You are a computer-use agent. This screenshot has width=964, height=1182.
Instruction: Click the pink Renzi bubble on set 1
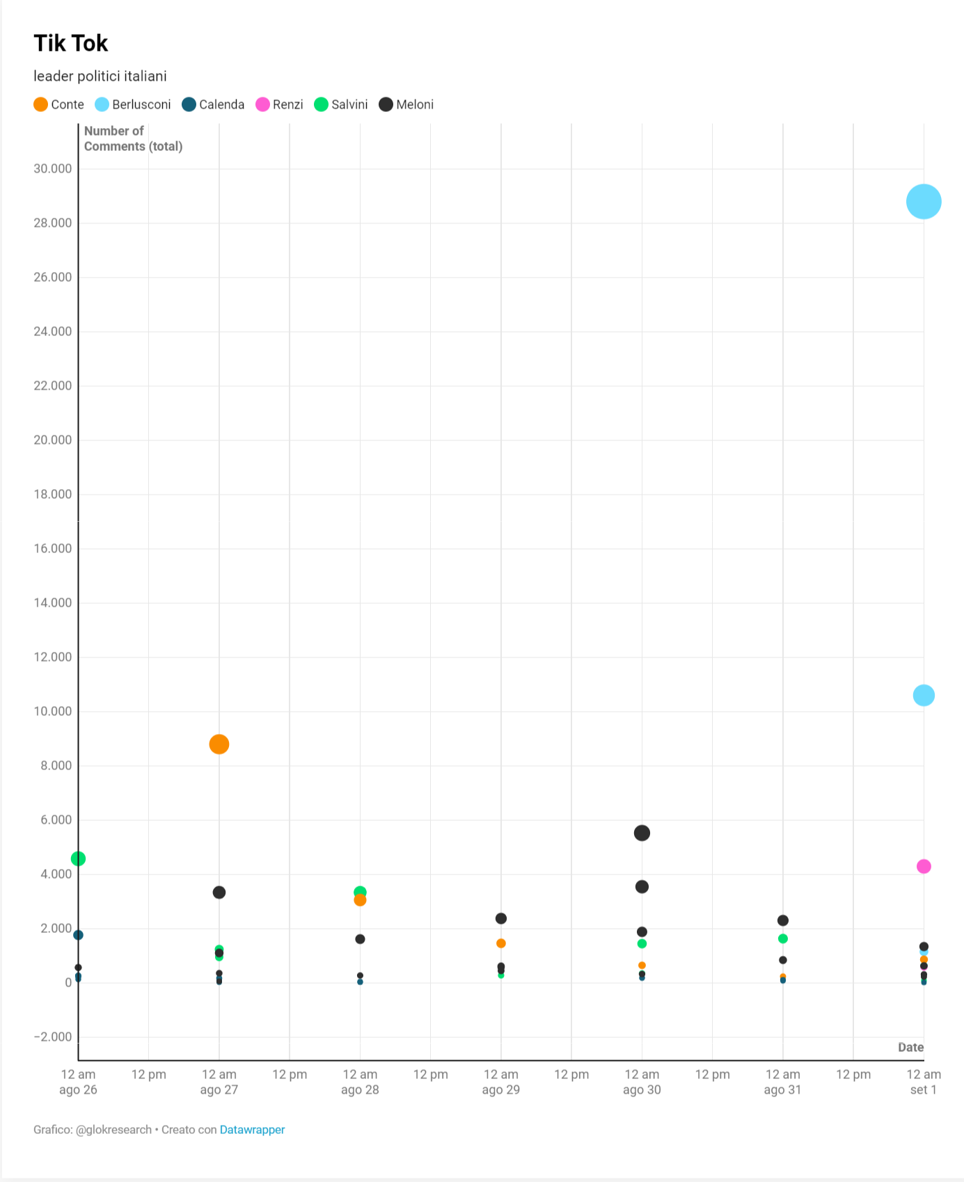pos(923,866)
